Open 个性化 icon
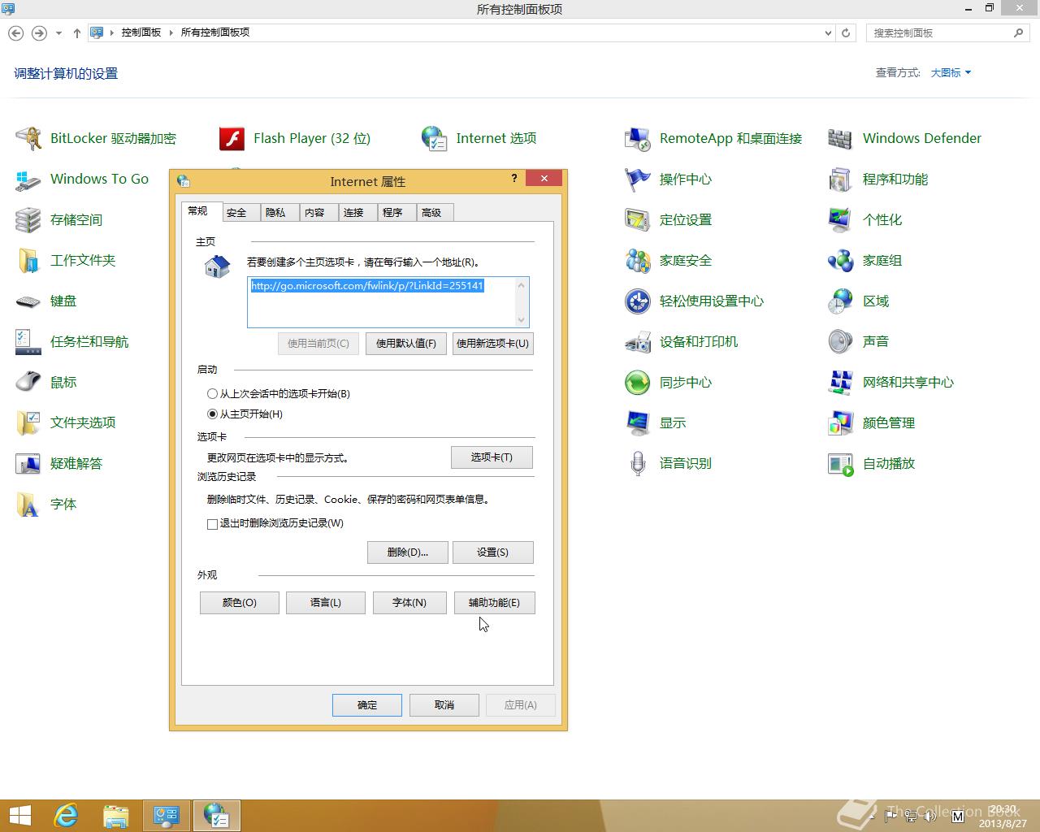 tap(841, 220)
